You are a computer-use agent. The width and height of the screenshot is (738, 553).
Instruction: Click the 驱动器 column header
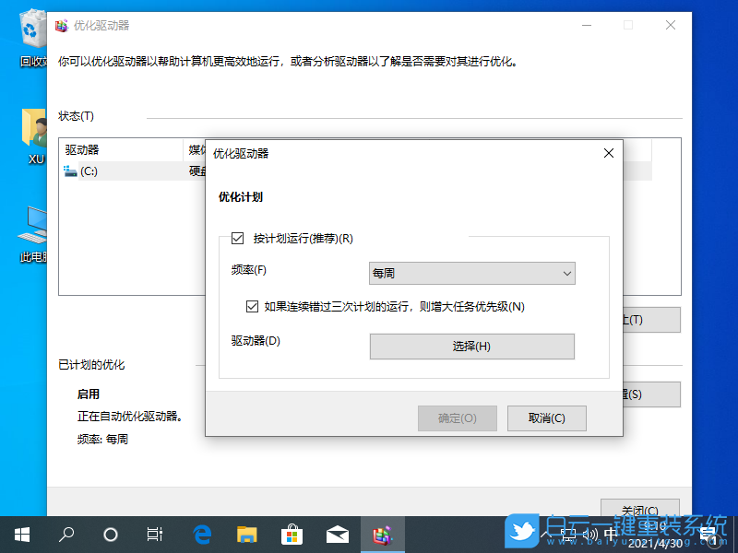click(83, 150)
